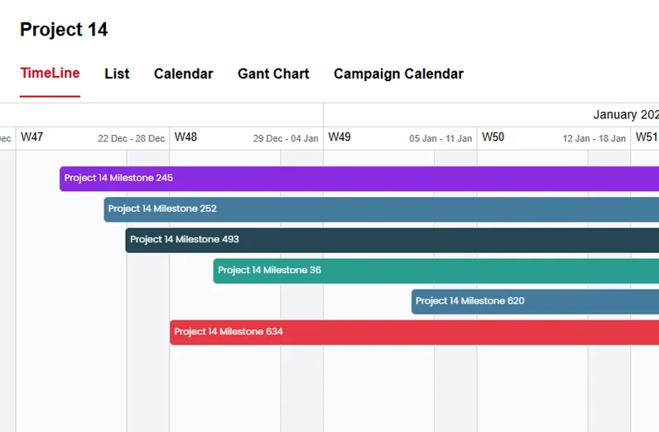Select the W50 week header label

tap(493, 137)
